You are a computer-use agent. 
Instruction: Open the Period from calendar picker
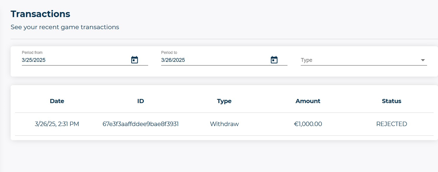135,60
